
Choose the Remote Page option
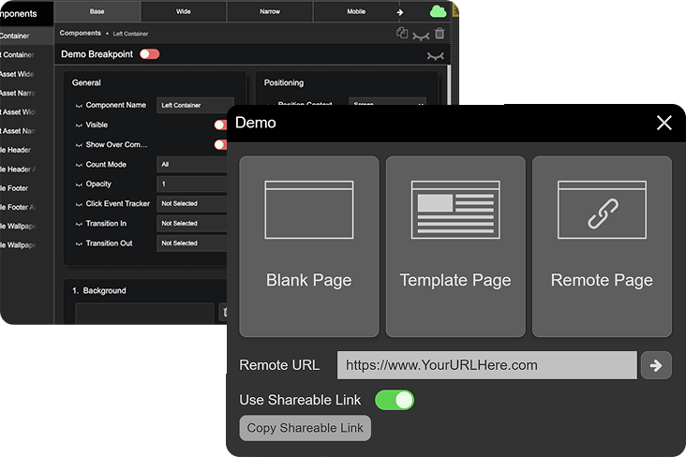[602, 246]
